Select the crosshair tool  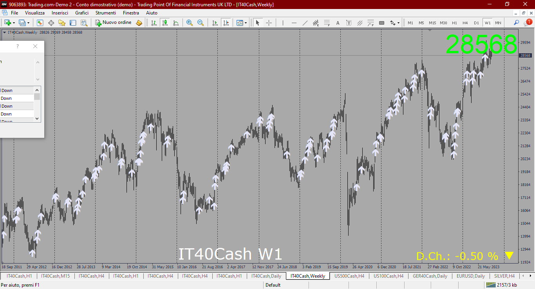click(x=269, y=23)
